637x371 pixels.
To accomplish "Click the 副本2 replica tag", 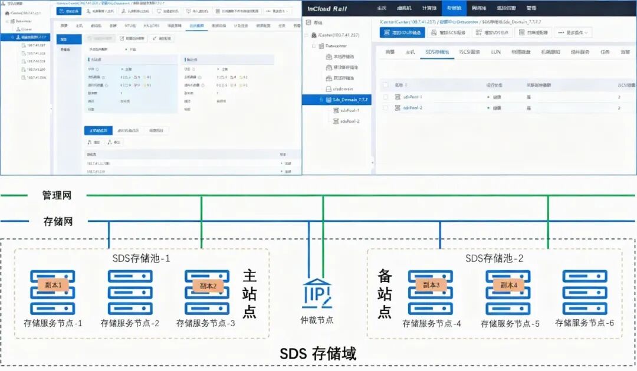I will [208, 285].
